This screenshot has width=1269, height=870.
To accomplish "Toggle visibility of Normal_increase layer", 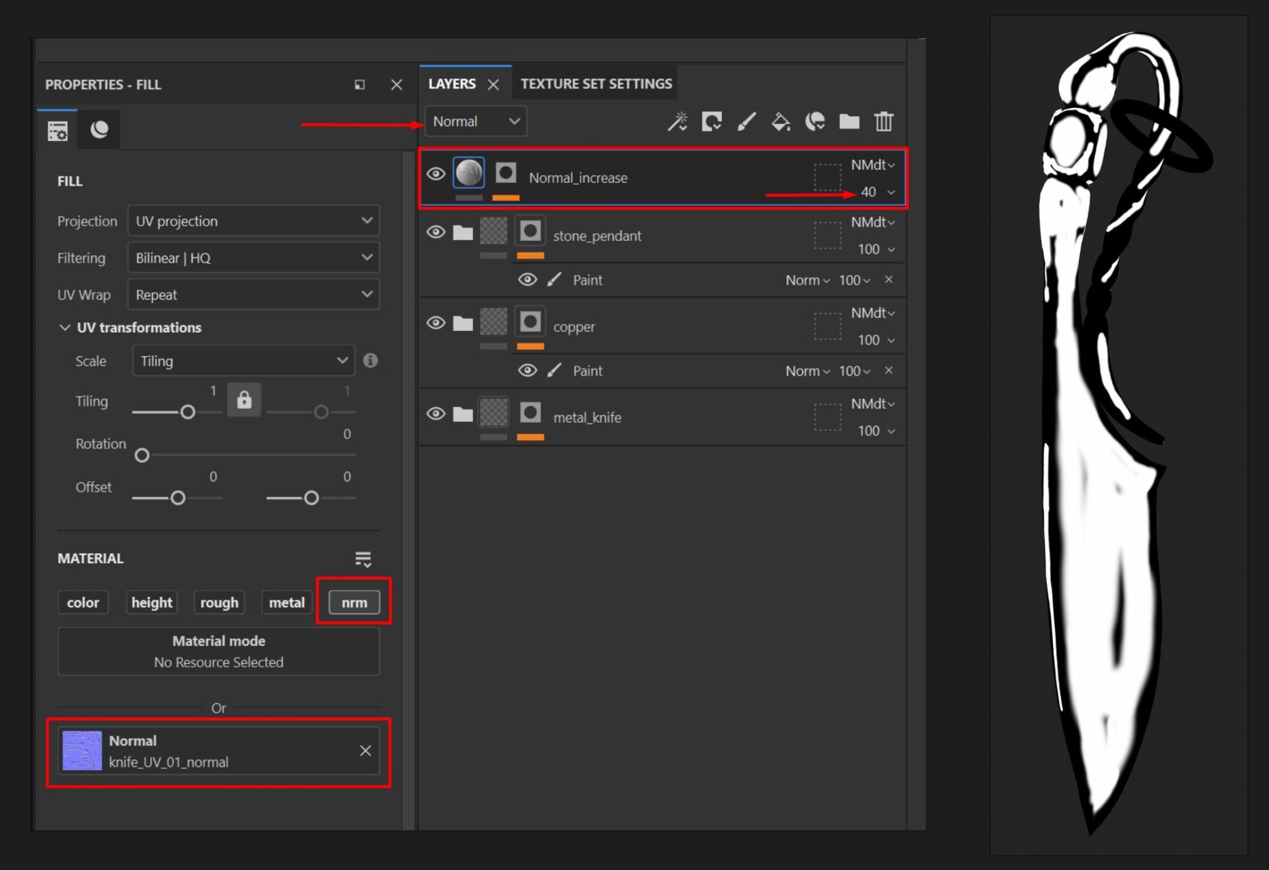I will click(436, 174).
